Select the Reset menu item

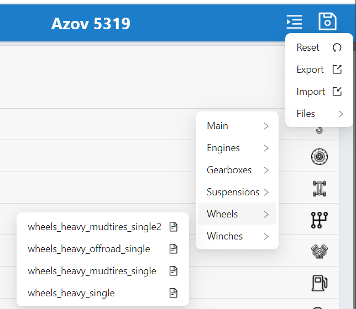point(319,47)
